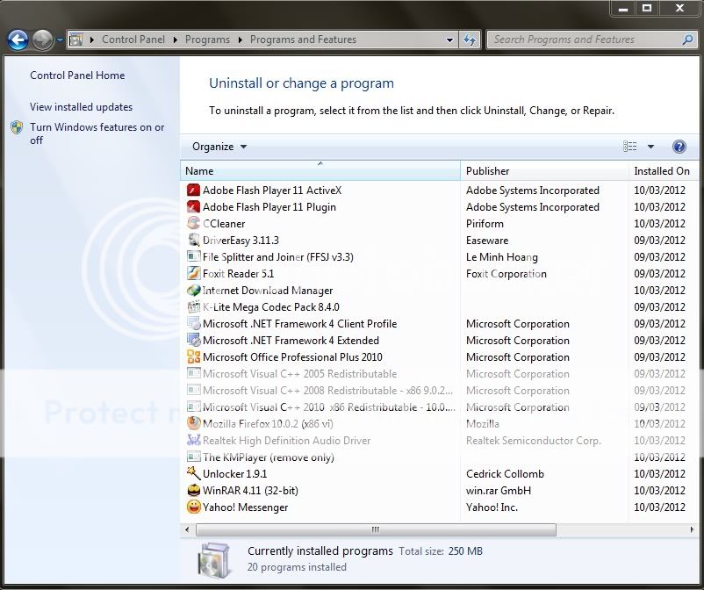Open Control Panel Home link
Image resolution: width=704 pixels, height=590 pixels.
point(77,76)
